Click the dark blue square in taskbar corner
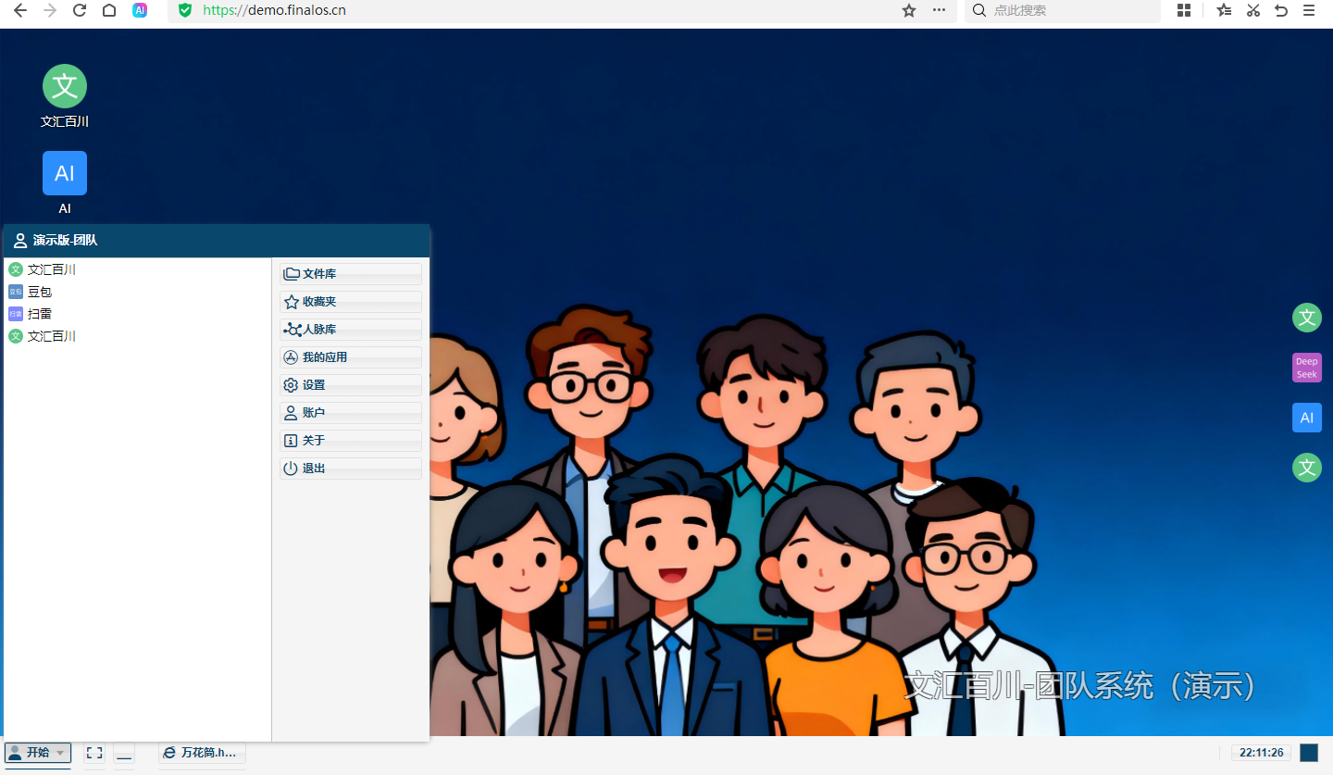 pos(1309,753)
